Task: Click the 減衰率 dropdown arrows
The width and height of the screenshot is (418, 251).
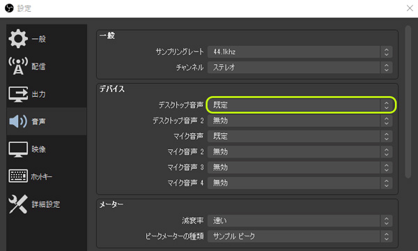Action: point(386,220)
